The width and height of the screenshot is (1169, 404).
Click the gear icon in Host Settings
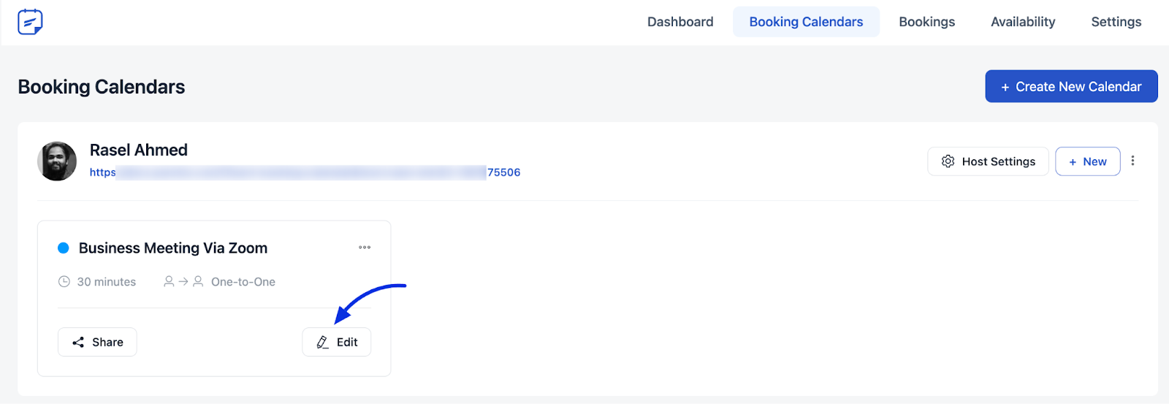point(948,161)
